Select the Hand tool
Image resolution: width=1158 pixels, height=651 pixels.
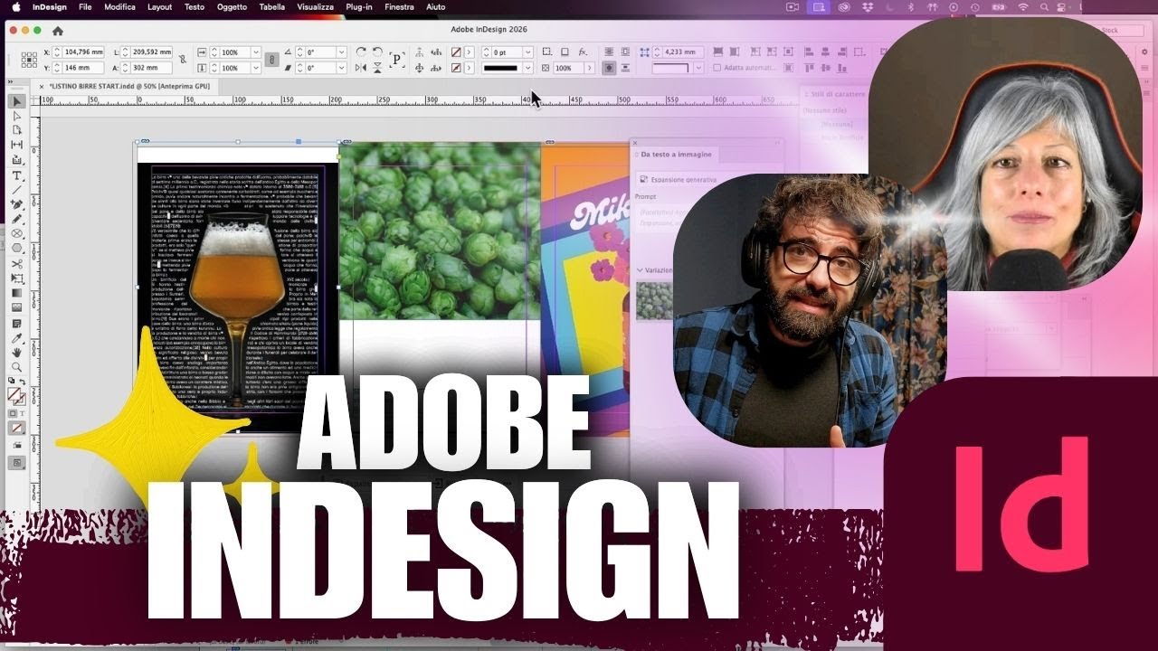(16, 352)
